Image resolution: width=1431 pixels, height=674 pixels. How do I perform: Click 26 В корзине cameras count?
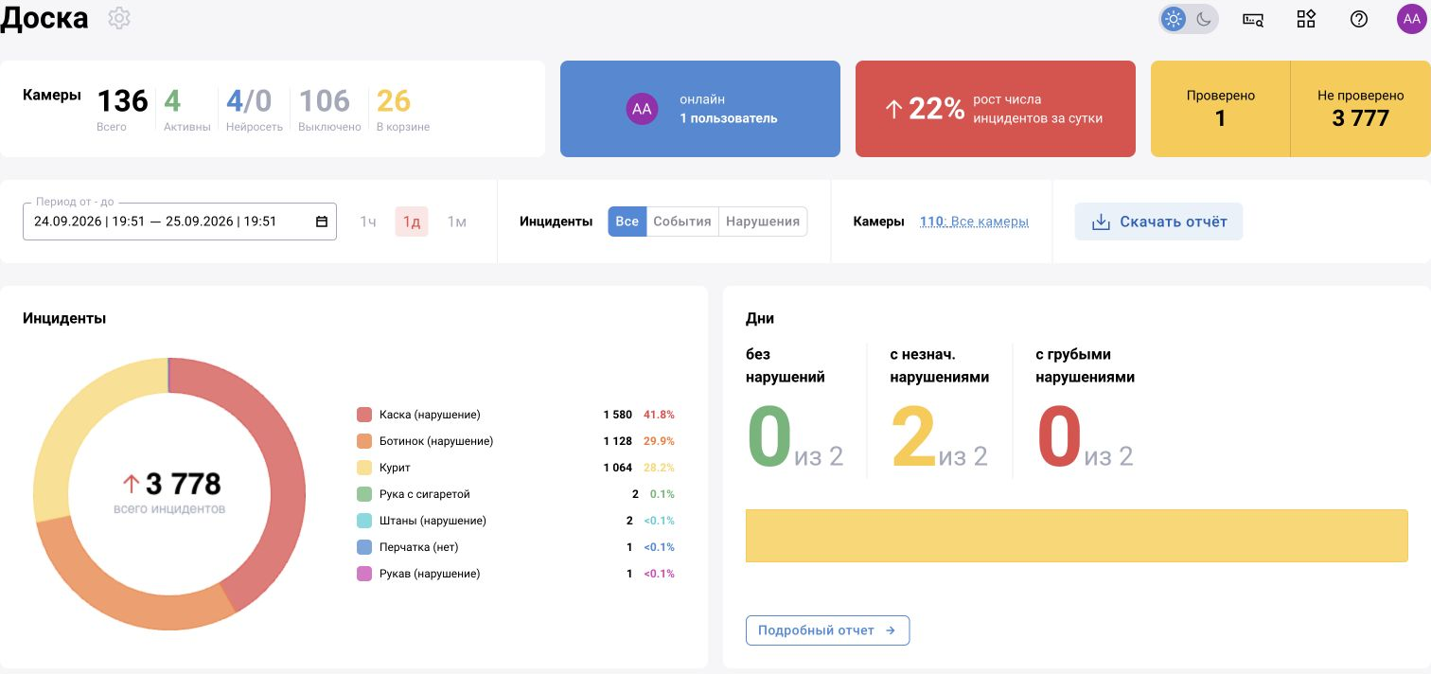click(402, 108)
